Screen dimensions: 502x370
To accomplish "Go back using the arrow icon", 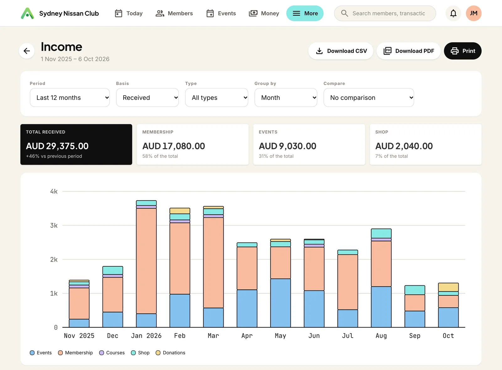I will [27, 51].
